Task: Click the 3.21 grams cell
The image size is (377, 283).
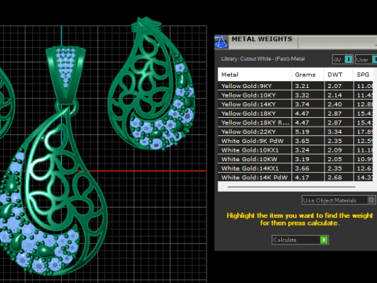Action: click(308, 86)
